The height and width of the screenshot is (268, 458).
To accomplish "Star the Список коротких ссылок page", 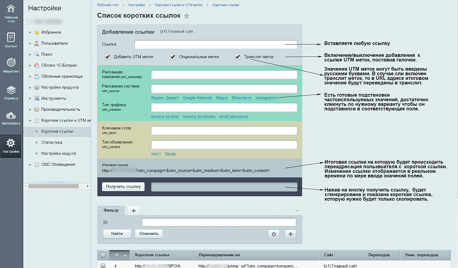I will (x=187, y=16).
